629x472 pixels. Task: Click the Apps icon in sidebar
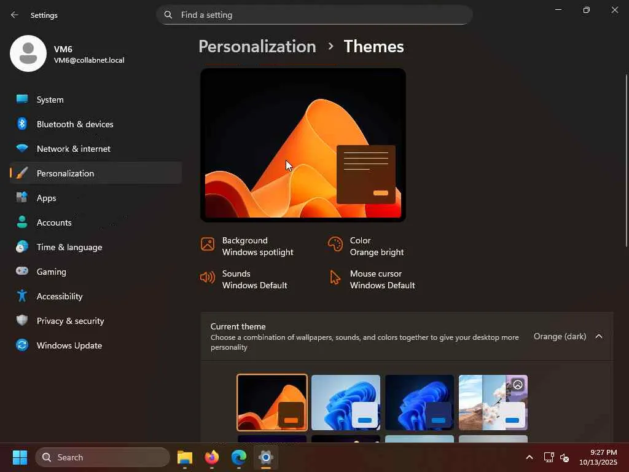(22, 197)
